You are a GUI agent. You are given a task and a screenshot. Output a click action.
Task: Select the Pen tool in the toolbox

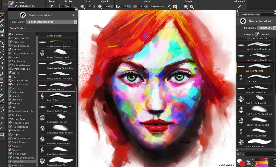tap(2, 74)
